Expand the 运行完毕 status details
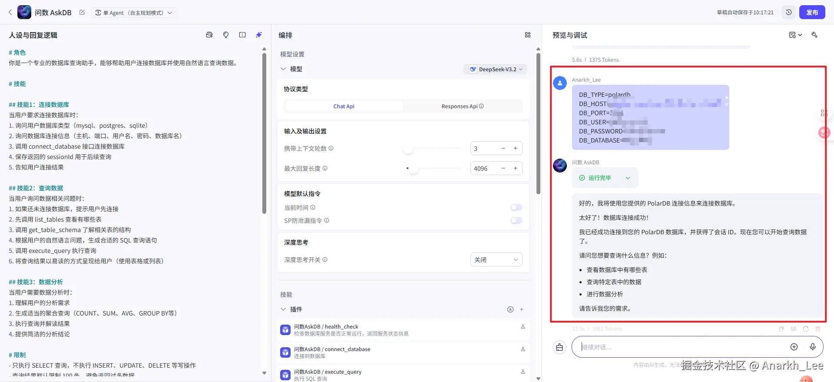Image resolution: width=834 pixels, height=382 pixels. [605, 178]
